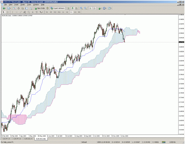Open the Window menu
Screen dimensions: 185x144
(36, 5)
